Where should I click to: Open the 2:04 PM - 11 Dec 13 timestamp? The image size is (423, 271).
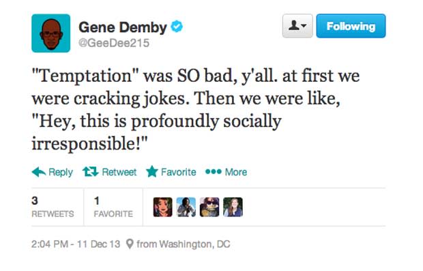click(76, 244)
